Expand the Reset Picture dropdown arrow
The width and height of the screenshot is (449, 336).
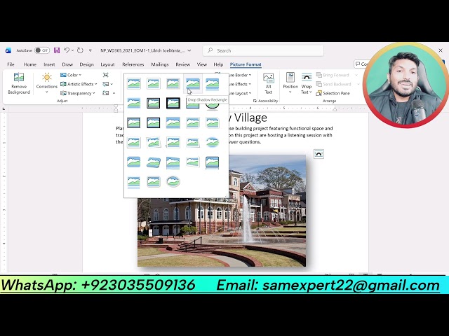[x=114, y=93]
